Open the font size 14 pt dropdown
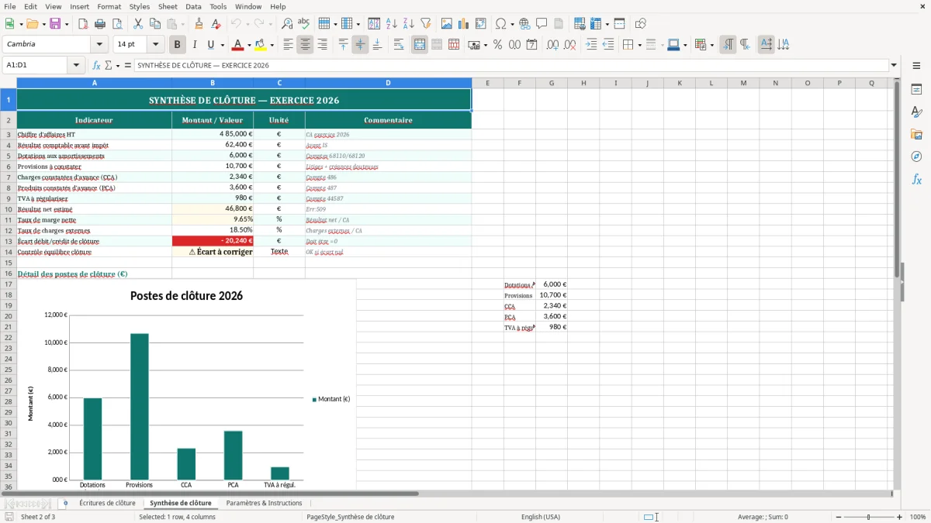 tap(156, 44)
